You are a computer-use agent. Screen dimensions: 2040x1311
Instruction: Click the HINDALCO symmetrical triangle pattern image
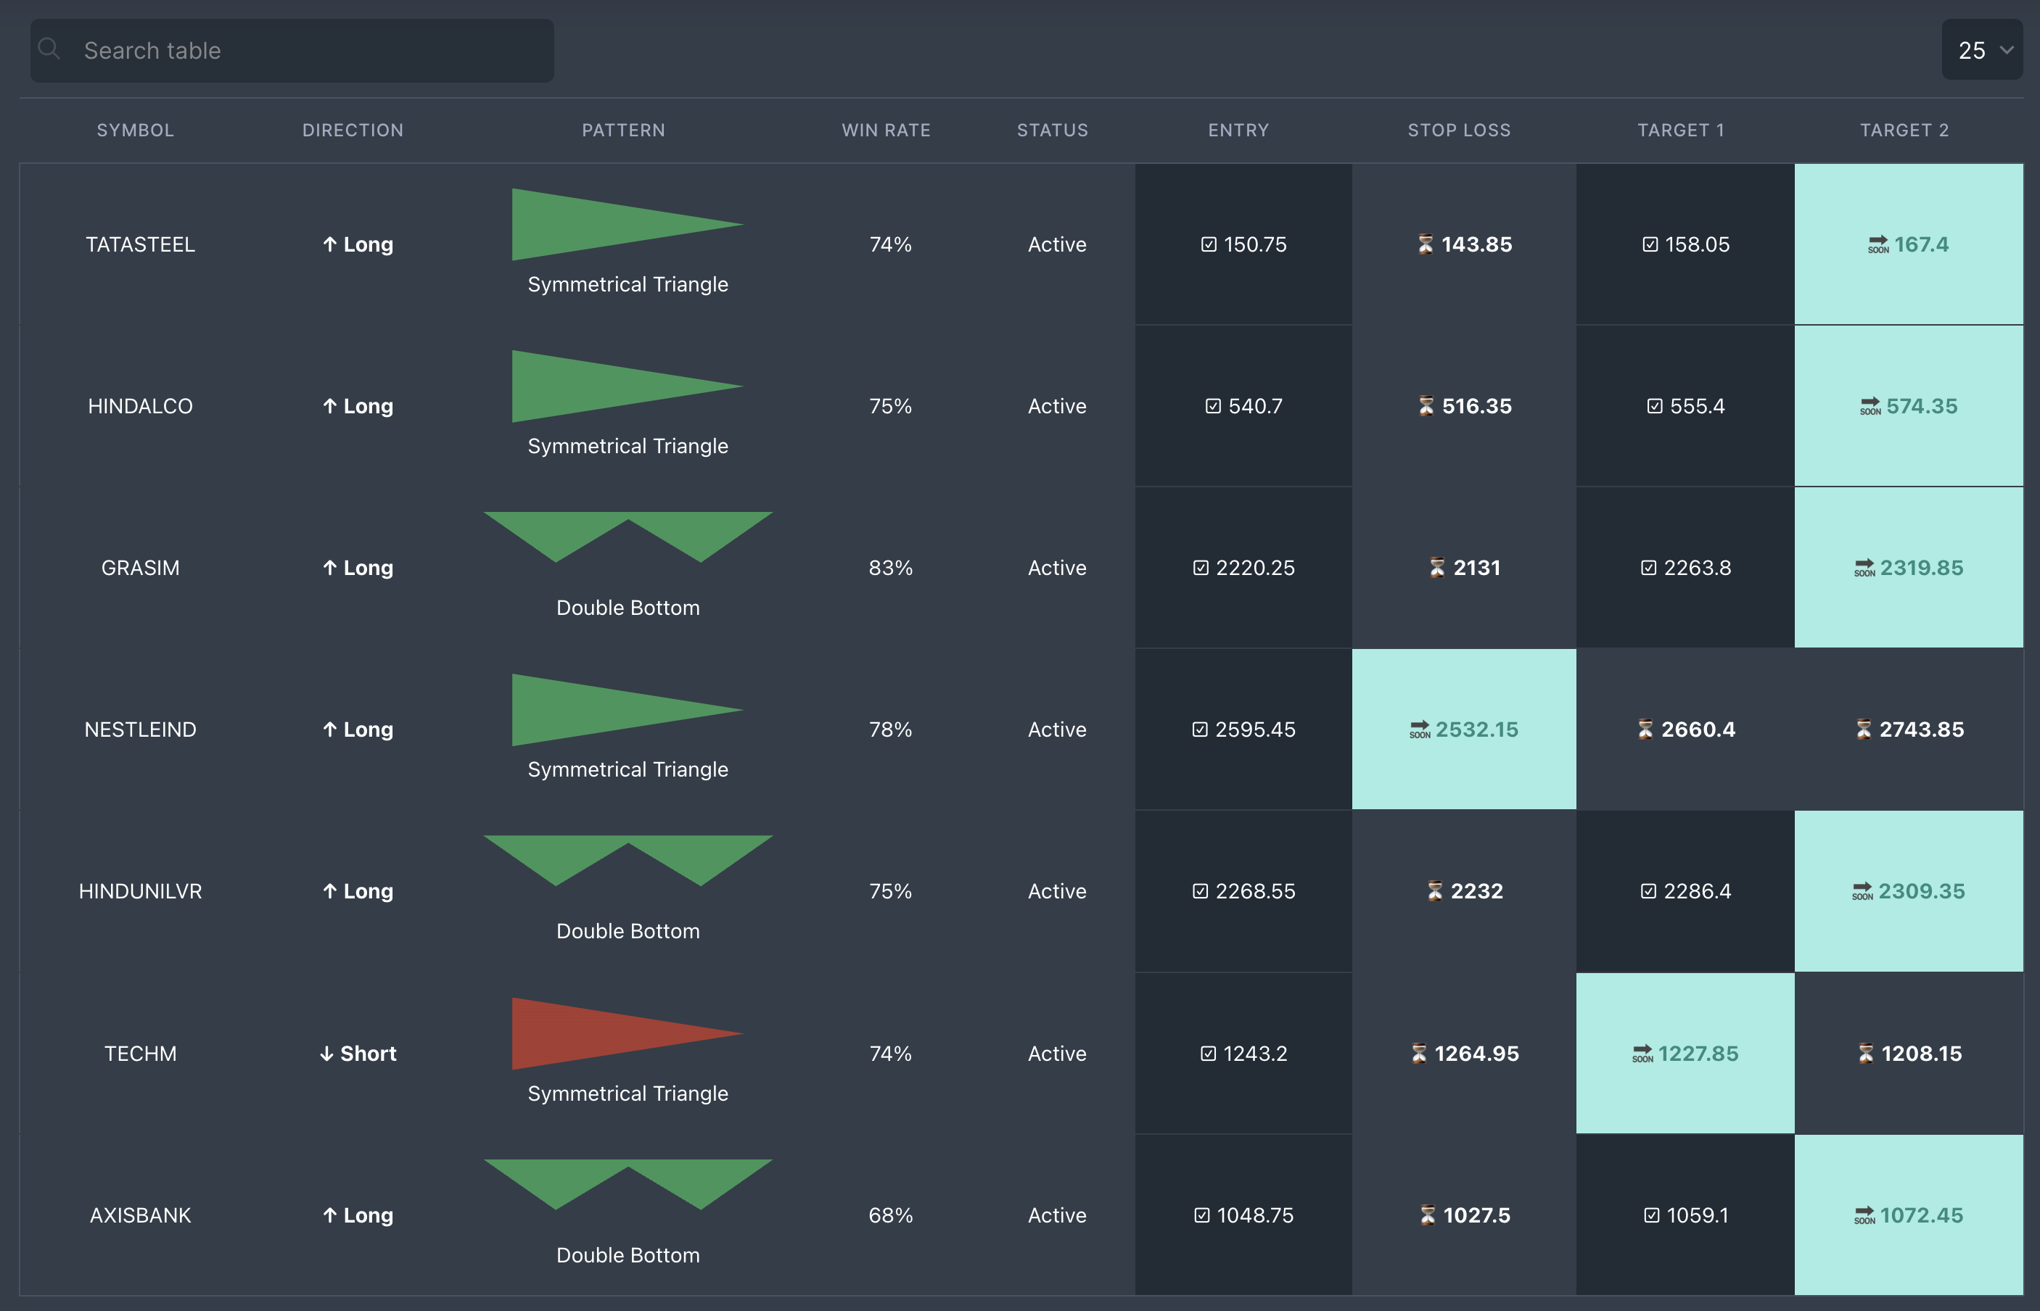tap(628, 386)
